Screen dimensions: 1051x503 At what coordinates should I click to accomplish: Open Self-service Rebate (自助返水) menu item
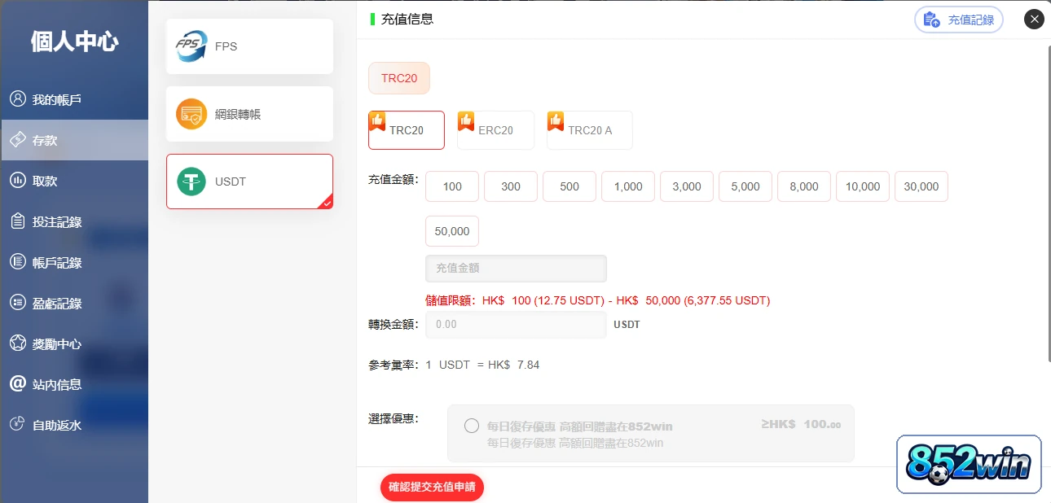coord(74,425)
